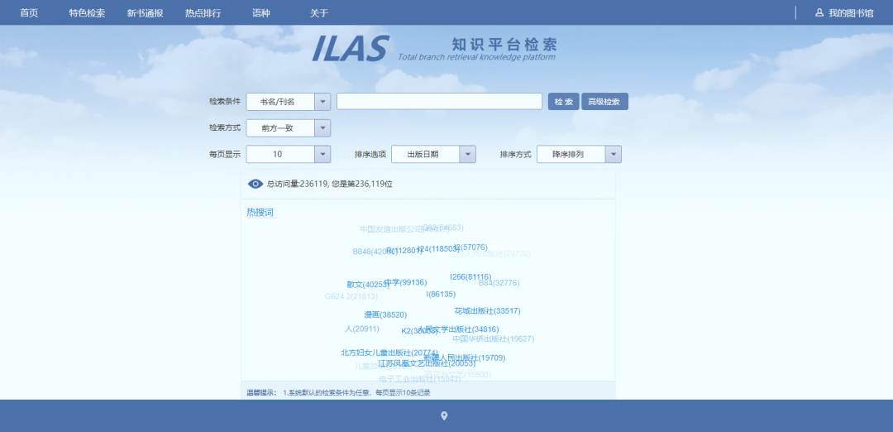
Task: Click the location pin icon in footer
Action: pyautogui.click(x=444, y=416)
